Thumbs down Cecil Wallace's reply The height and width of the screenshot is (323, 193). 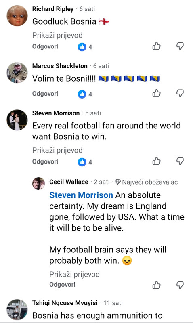(x=180, y=285)
